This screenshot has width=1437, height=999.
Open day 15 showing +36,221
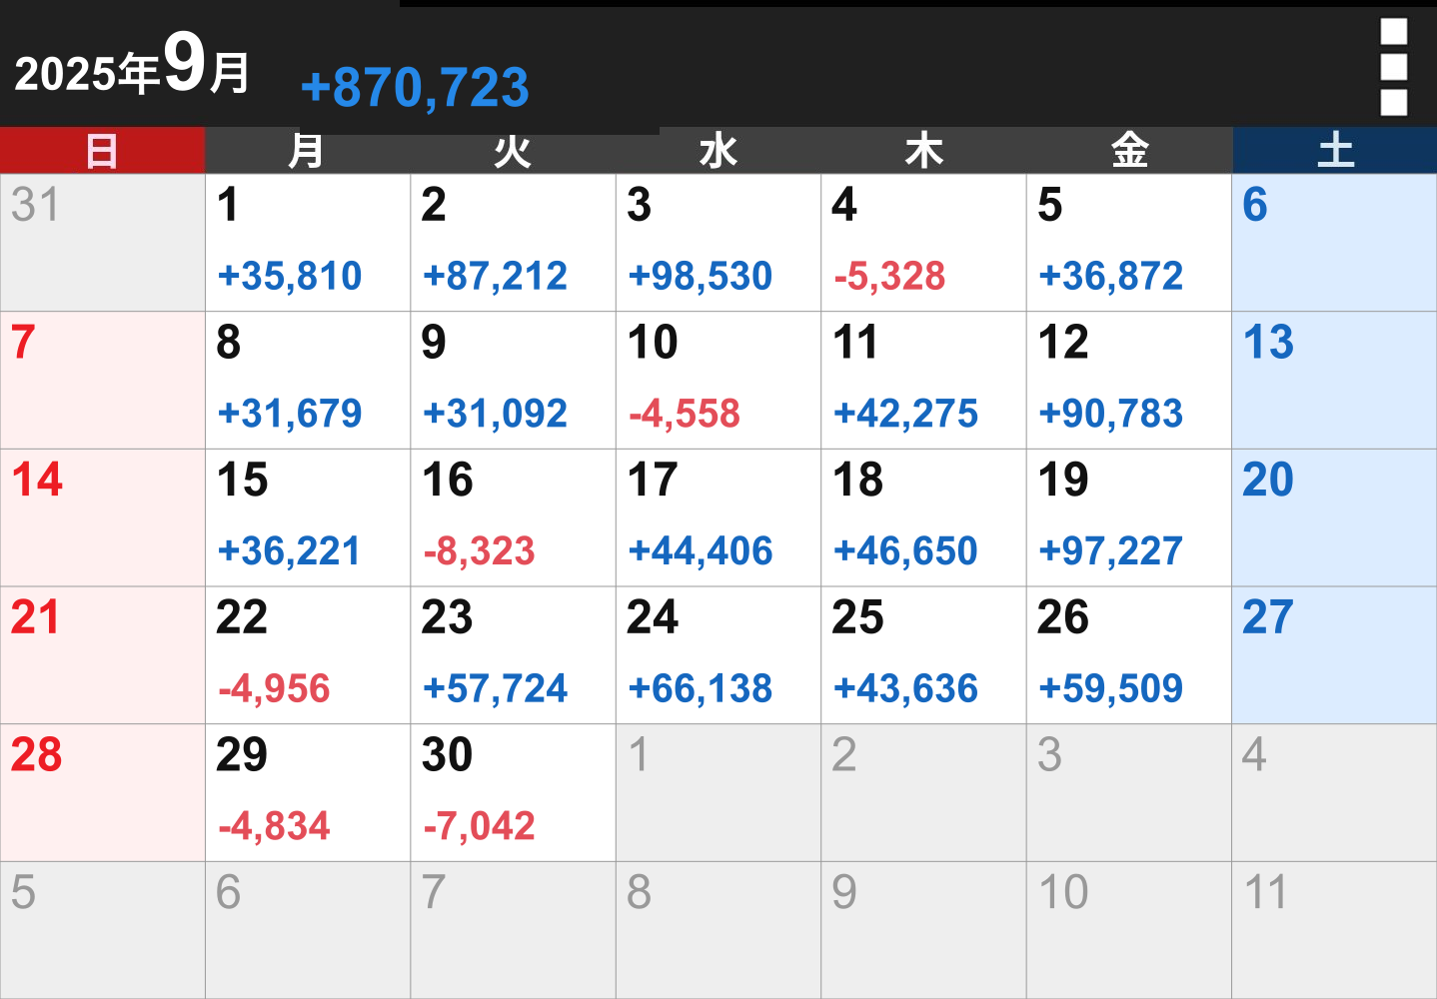(308, 518)
